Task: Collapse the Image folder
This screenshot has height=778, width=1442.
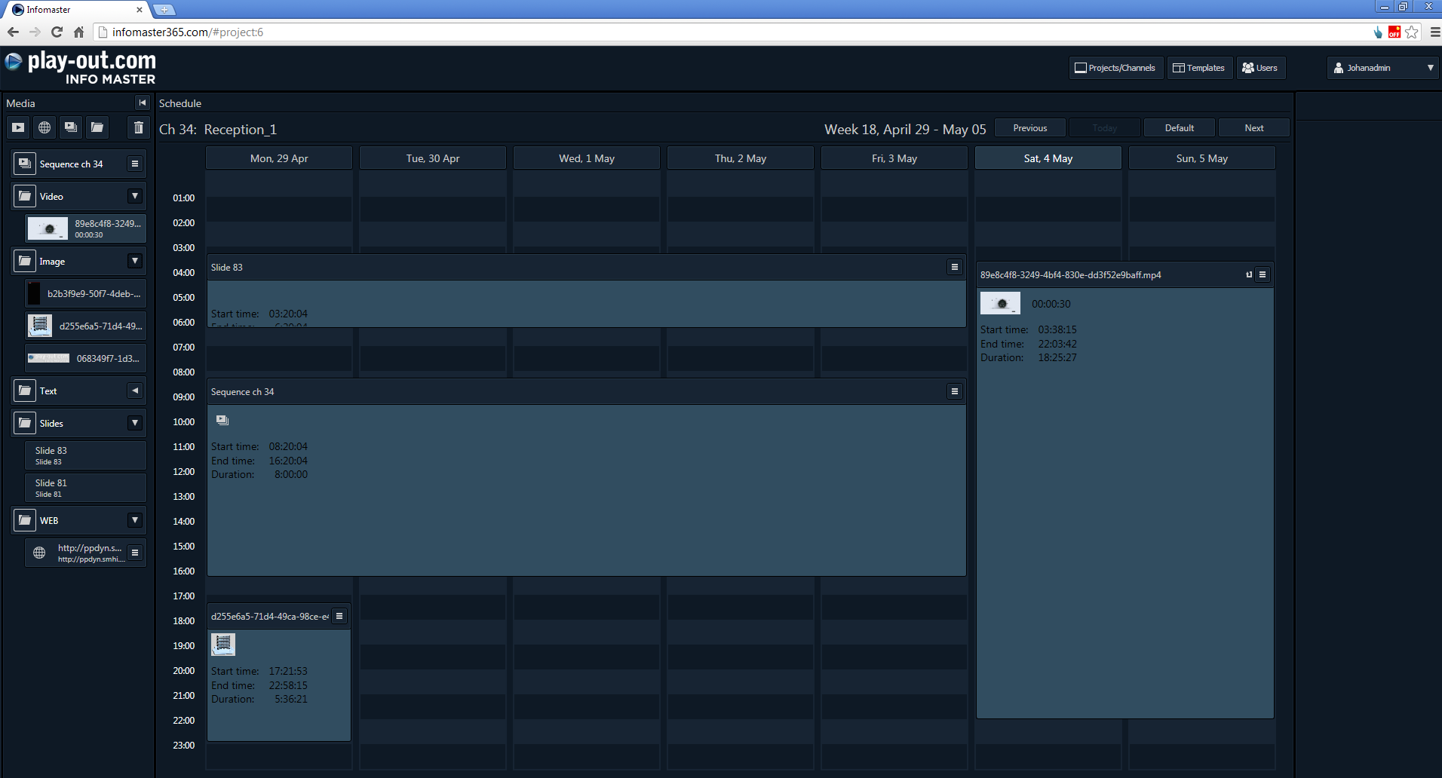Action: pos(135,261)
